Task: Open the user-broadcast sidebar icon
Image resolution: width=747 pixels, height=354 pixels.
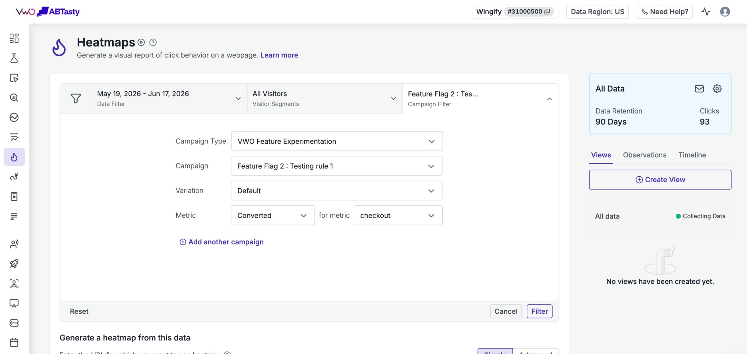Action: [14, 244]
